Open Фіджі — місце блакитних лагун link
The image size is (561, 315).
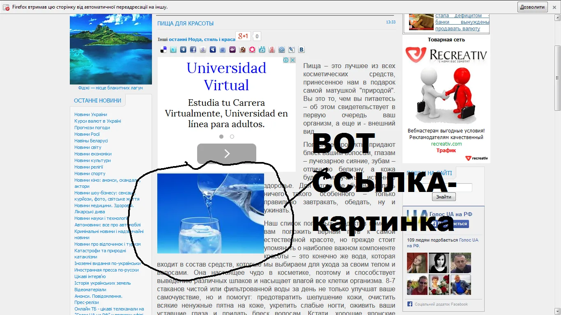click(x=111, y=88)
